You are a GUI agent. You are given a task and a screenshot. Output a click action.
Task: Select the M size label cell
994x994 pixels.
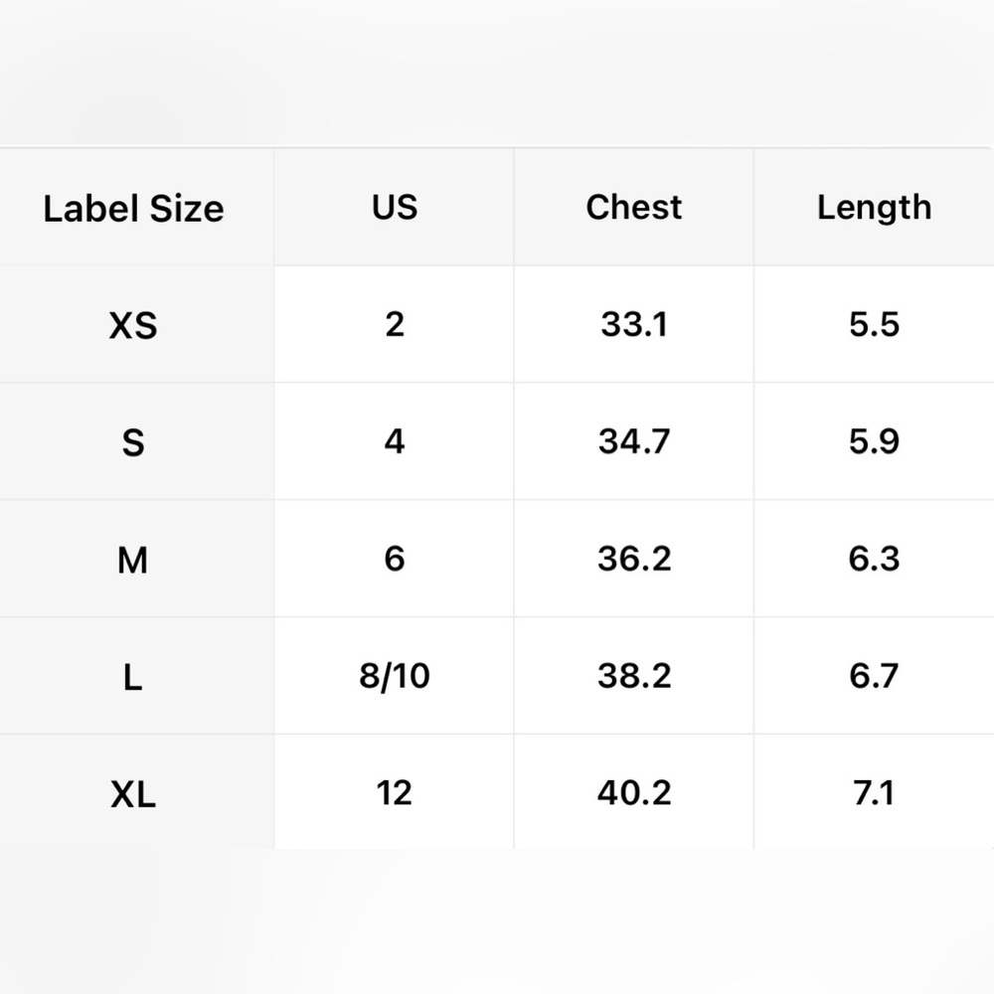pyautogui.click(x=133, y=561)
